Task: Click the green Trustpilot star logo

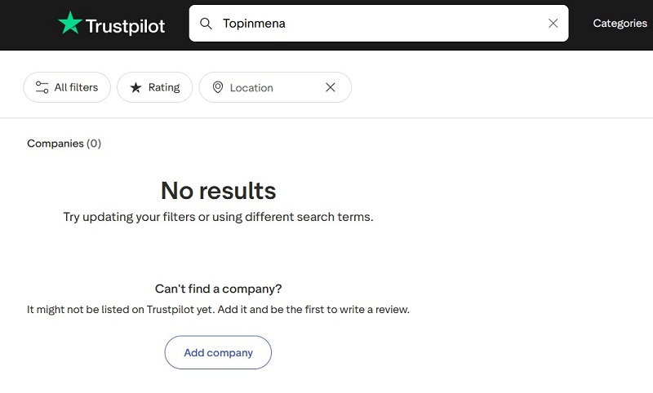Action: [70, 24]
